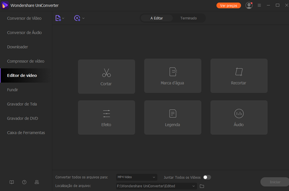
Task: Click the Add Files icon
Action: coord(58,18)
